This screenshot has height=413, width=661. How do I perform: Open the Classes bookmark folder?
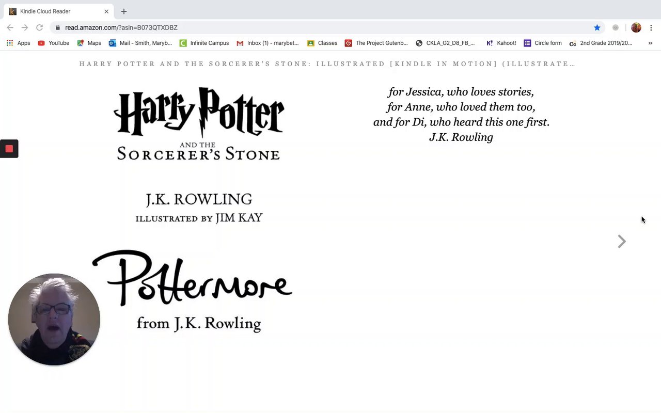322,43
